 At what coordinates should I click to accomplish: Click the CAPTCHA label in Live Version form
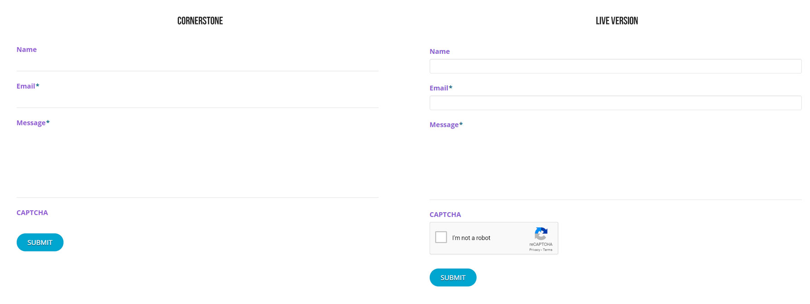point(445,214)
